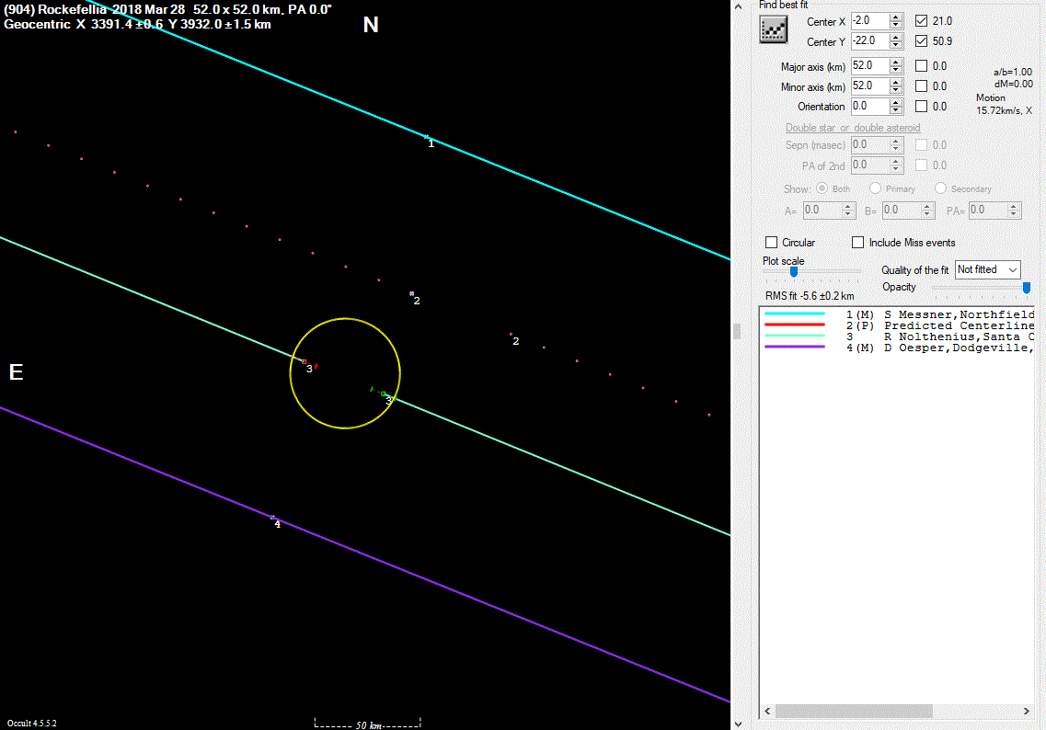Screen dimensions: 1046x730
Task: Check Include Miss events
Action: tap(858, 242)
